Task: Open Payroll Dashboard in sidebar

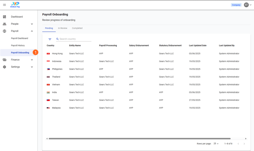Action: tap(20, 38)
